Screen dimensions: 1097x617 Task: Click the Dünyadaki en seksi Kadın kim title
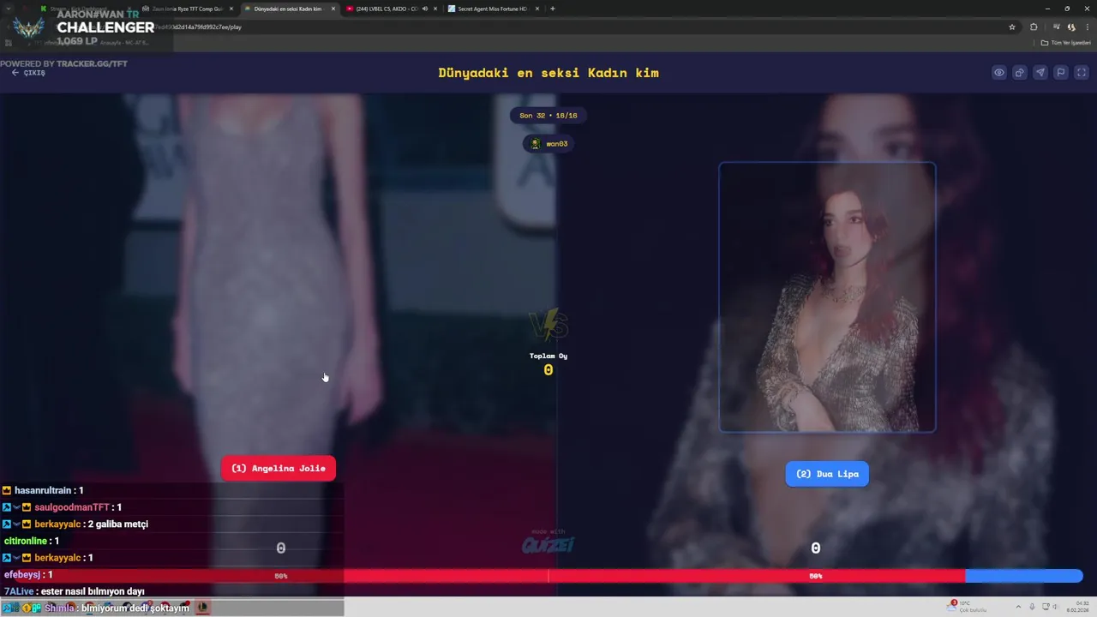click(x=548, y=73)
